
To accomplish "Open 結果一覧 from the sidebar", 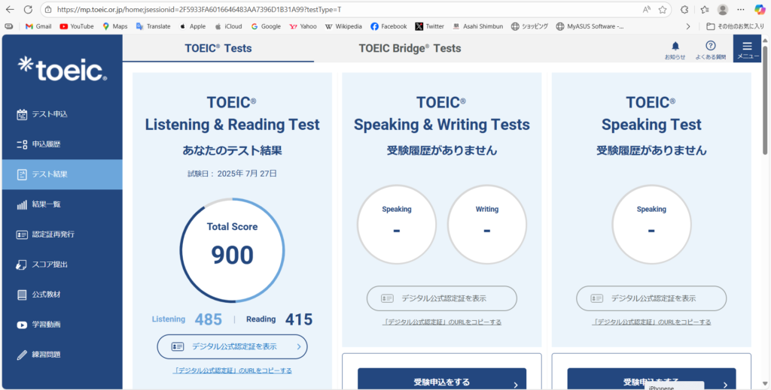I will pyautogui.click(x=46, y=204).
